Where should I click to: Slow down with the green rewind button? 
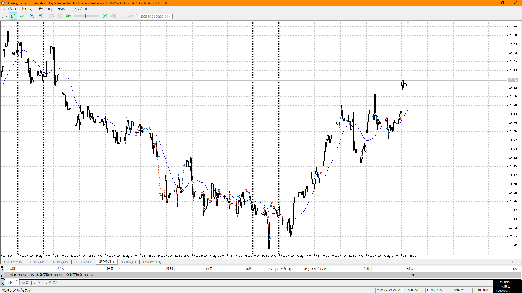point(69,16)
